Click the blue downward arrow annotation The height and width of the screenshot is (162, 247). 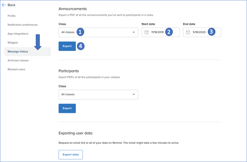(x=38, y=42)
